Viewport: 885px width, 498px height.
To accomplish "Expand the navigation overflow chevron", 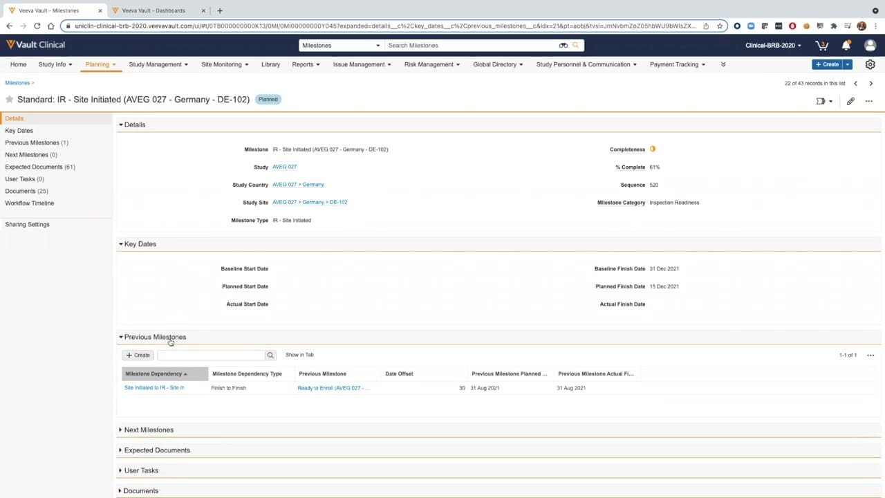I will click(x=723, y=64).
